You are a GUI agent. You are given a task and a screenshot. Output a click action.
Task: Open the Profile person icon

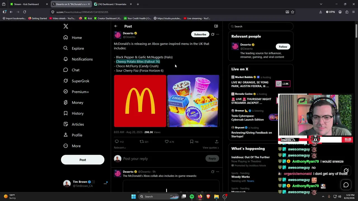click(66, 135)
